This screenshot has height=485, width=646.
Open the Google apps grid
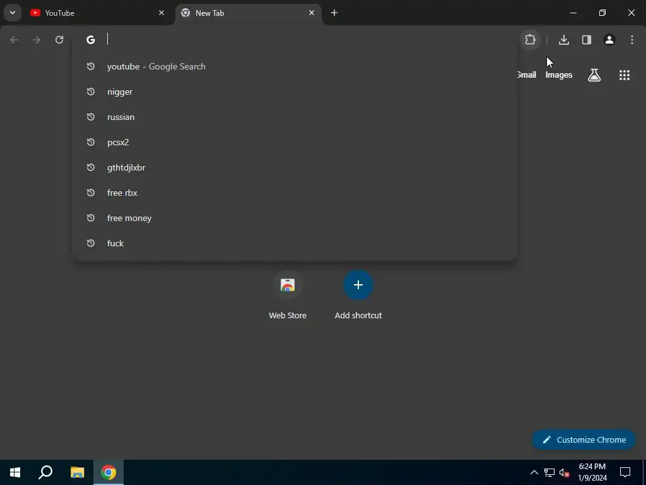click(625, 75)
